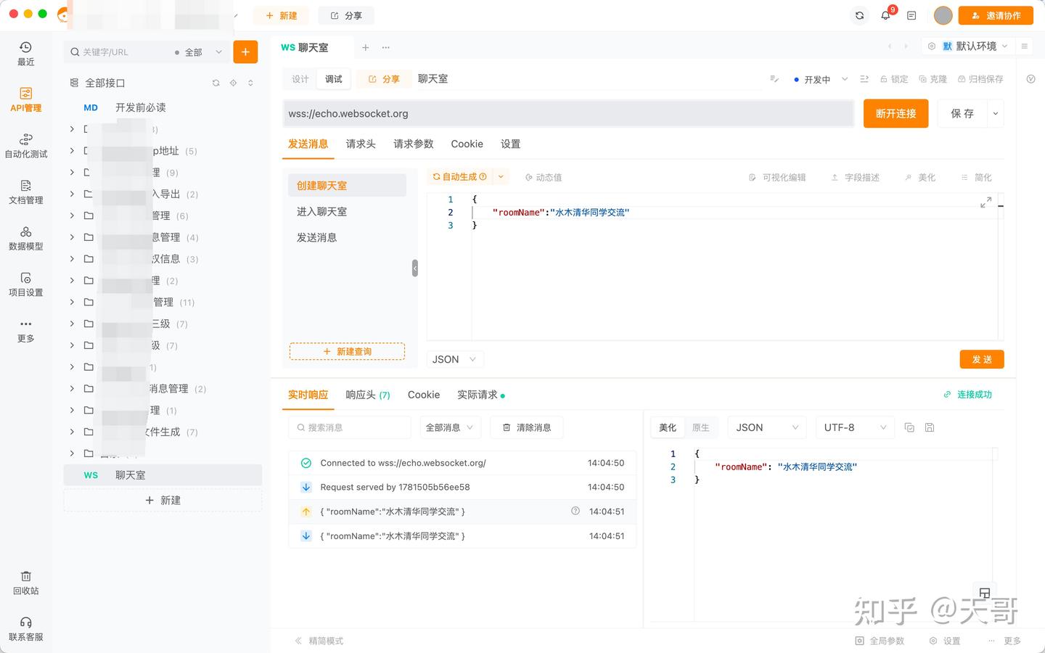The image size is (1045, 653).
Task: Toggle 锁定 to lock the API
Action: [x=894, y=78]
